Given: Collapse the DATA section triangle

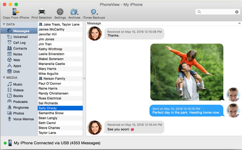Looking at the screenshot, I should point(4,24).
